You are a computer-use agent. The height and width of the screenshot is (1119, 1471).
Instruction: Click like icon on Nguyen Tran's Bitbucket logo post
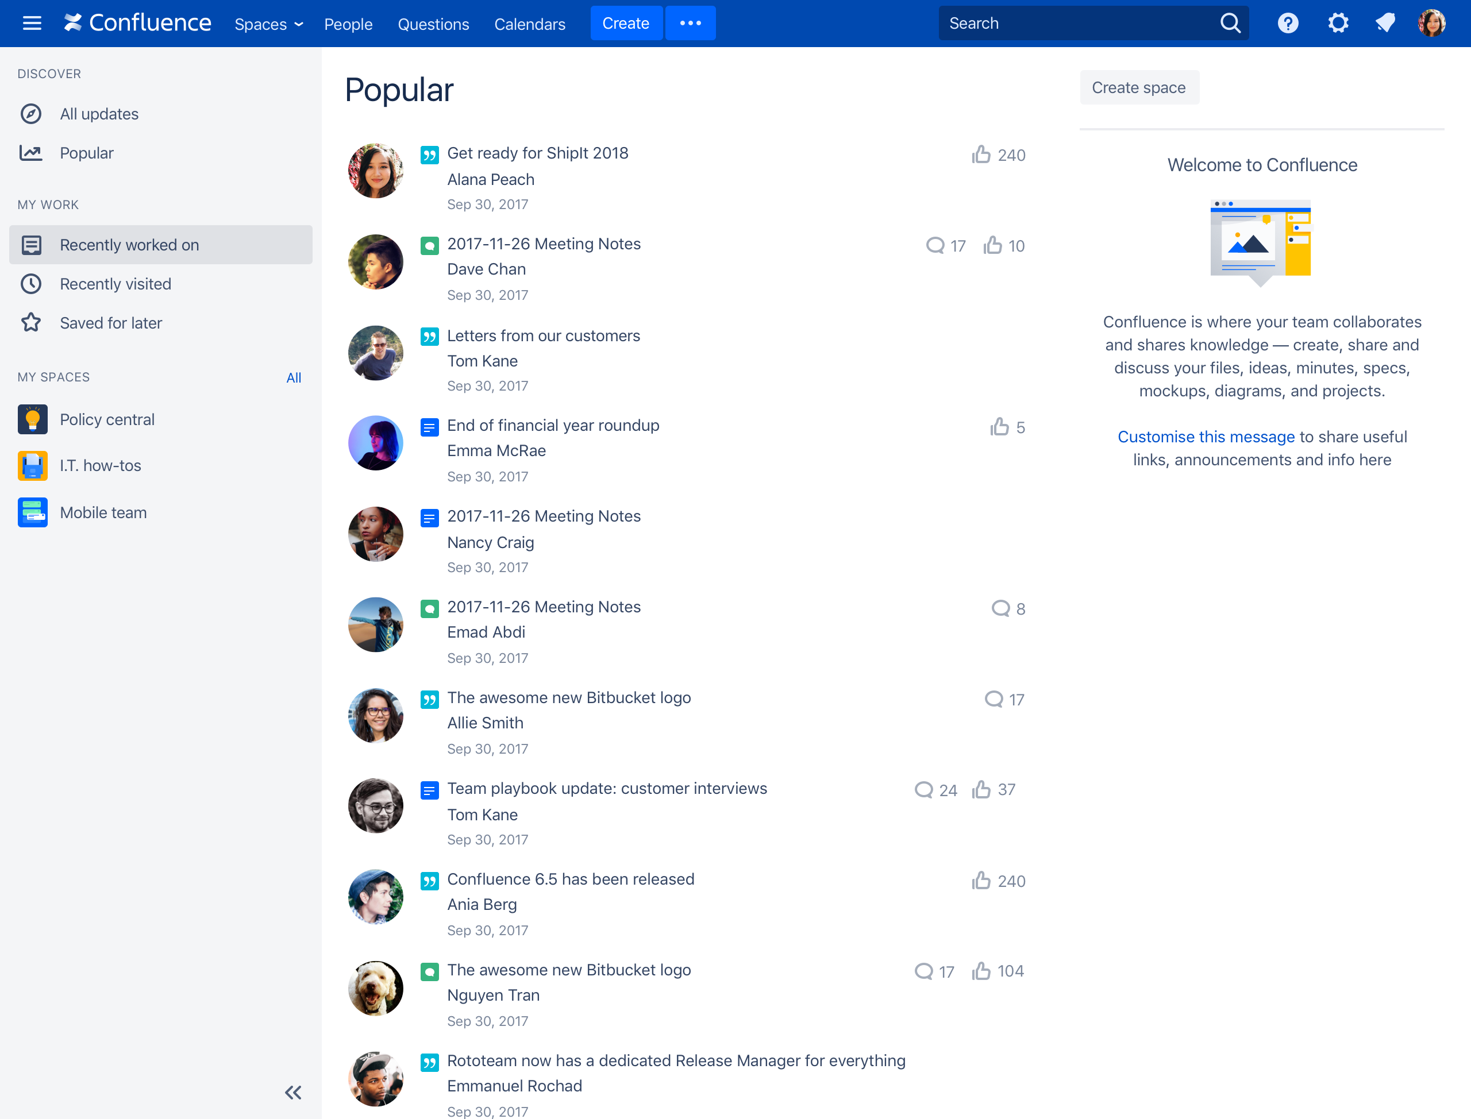click(981, 971)
